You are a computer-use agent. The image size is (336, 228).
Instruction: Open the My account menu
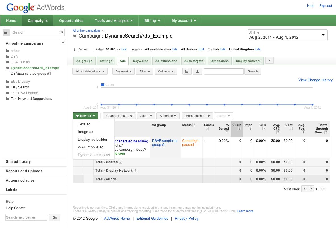[184, 20]
